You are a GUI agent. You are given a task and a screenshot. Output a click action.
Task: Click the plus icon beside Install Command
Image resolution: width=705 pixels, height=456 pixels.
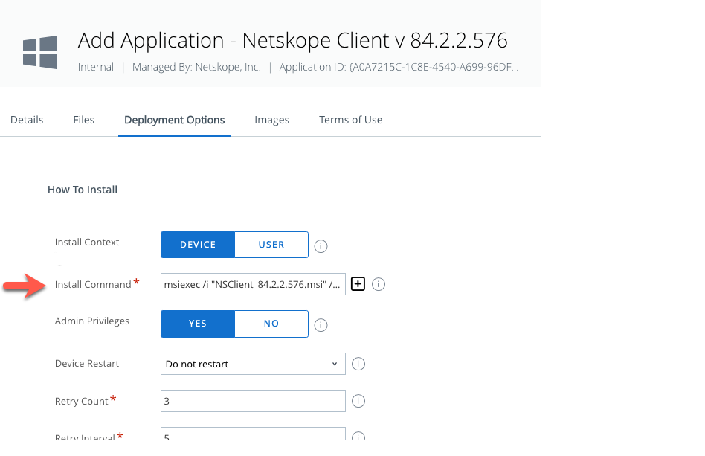pyautogui.click(x=358, y=284)
